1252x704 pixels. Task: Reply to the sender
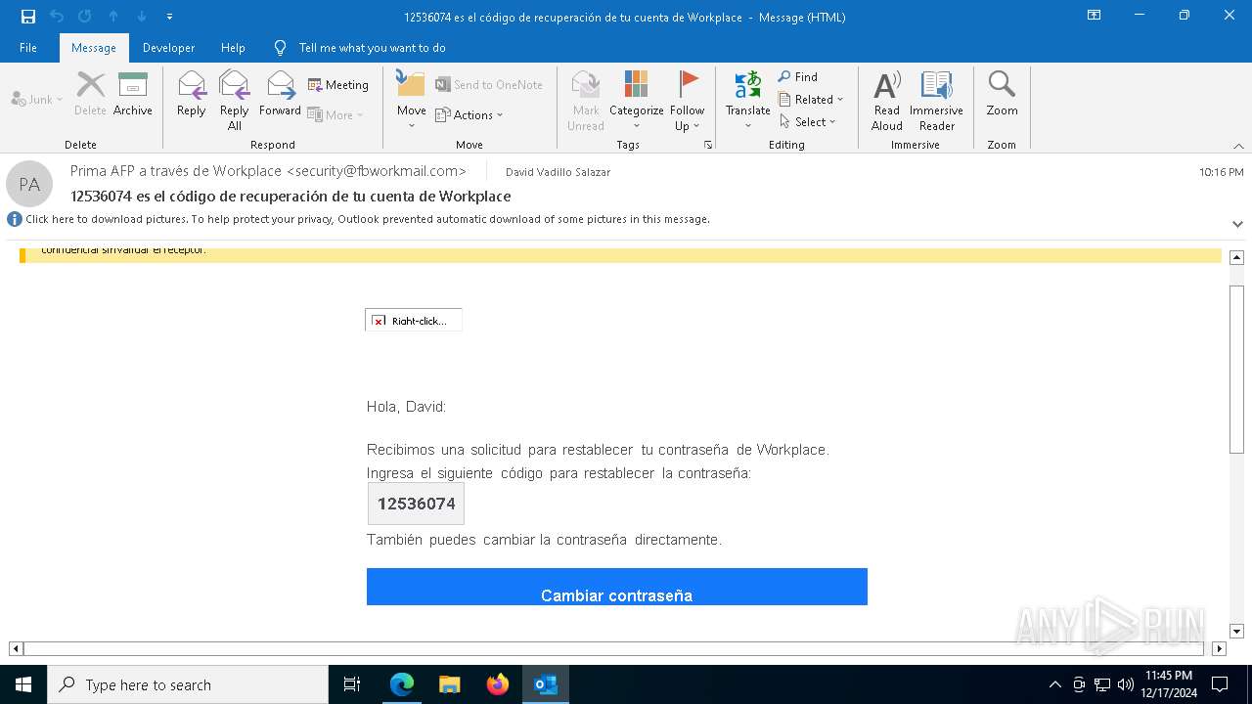(192, 94)
